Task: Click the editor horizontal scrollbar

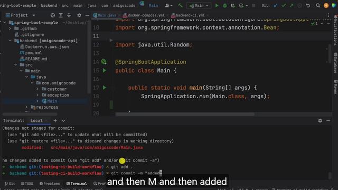Action: click(185, 114)
